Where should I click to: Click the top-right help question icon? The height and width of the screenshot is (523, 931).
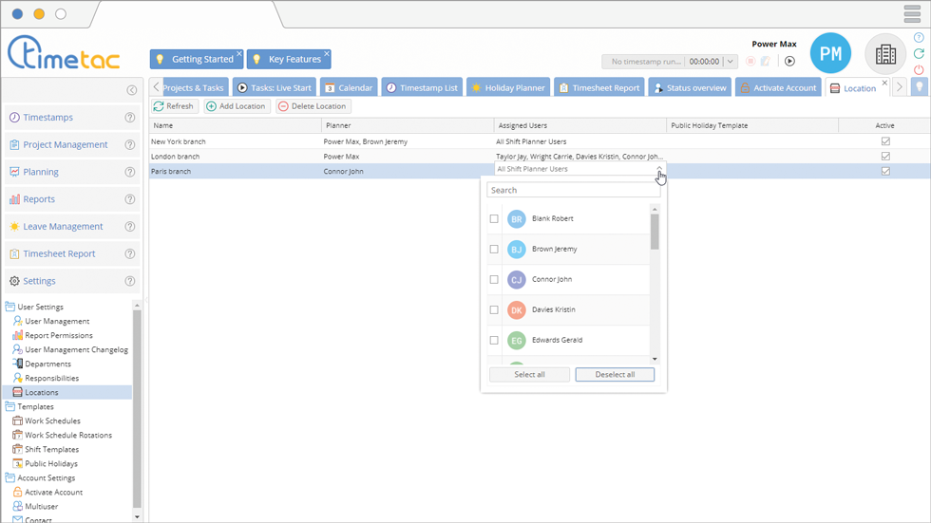point(919,37)
